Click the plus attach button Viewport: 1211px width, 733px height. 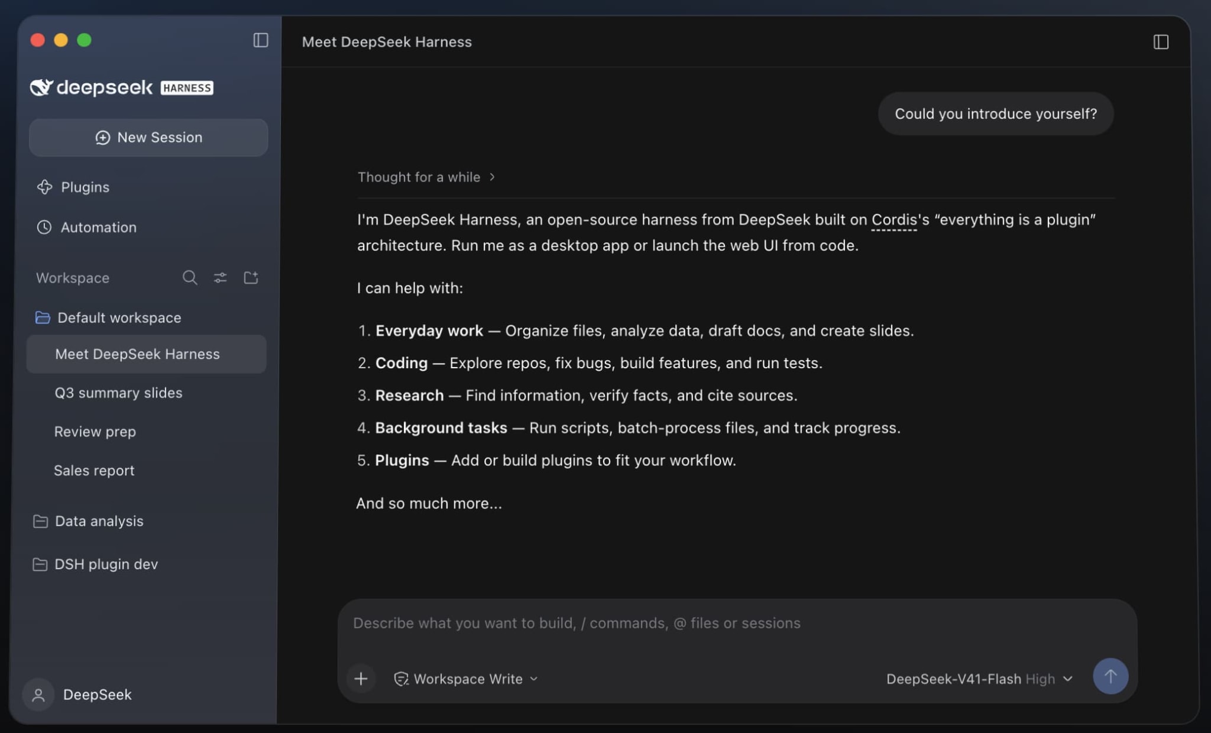click(361, 679)
